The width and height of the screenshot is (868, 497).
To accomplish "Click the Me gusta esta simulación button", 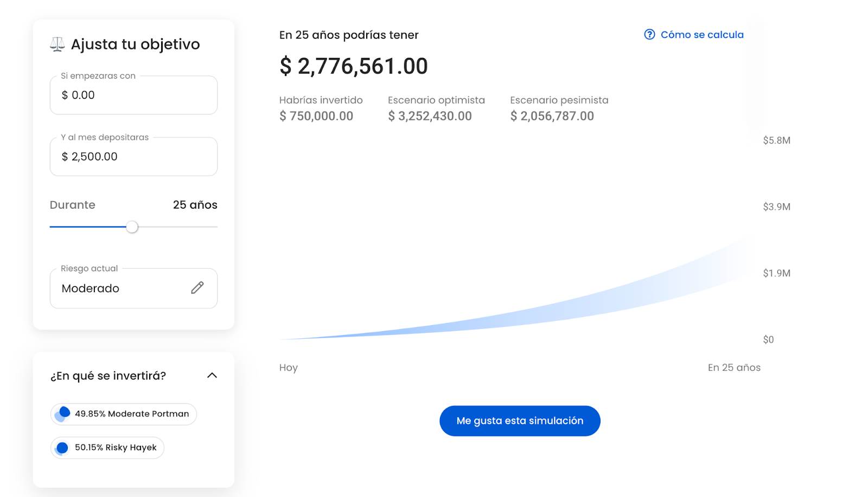I will (x=520, y=421).
